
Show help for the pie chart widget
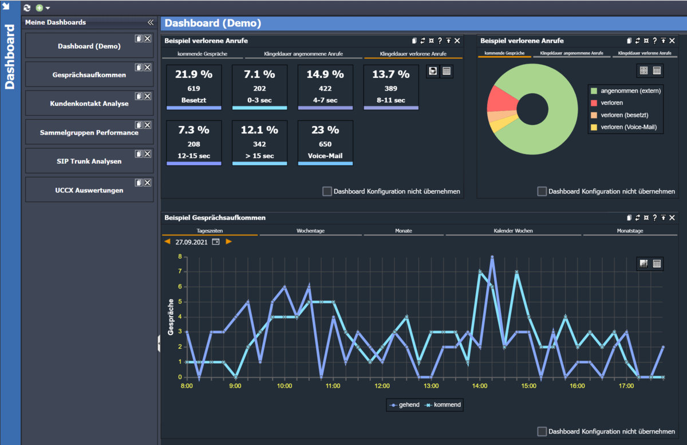coord(654,41)
